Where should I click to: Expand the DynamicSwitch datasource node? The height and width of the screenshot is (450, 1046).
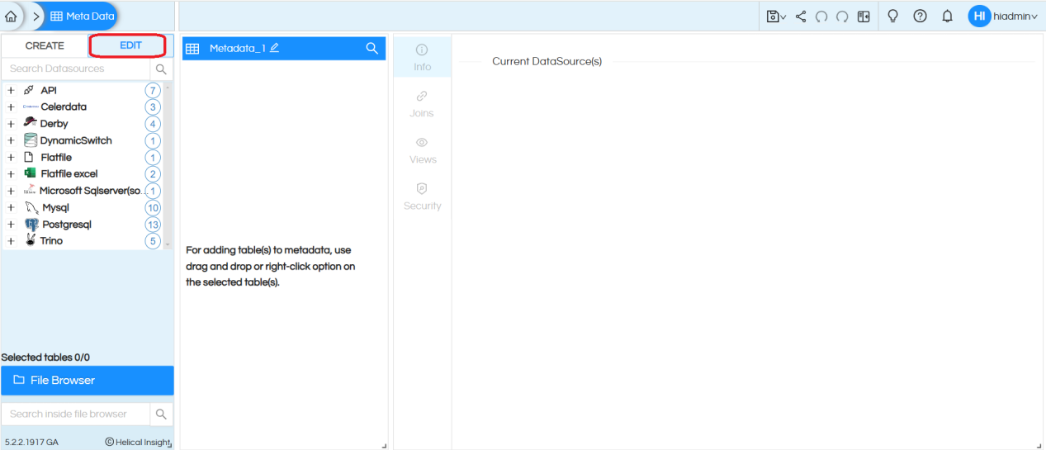pos(11,140)
